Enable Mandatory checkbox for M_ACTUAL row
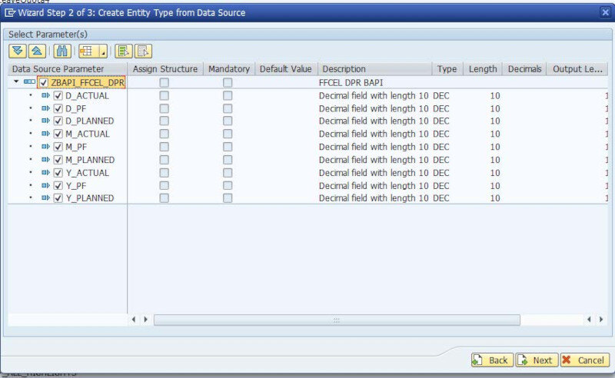Image resolution: width=615 pixels, height=378 pixels. 228,134
